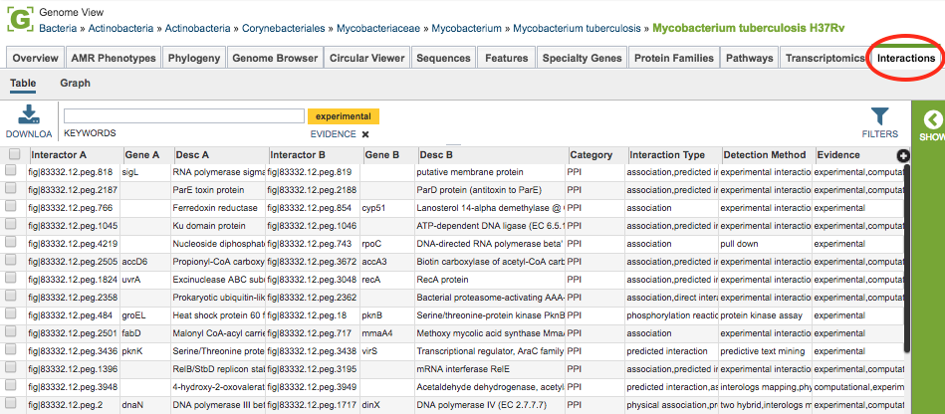Click the rpoC gene cell
Image resolution: width=945 pixels, height=414 pixels.
point(387,244)
